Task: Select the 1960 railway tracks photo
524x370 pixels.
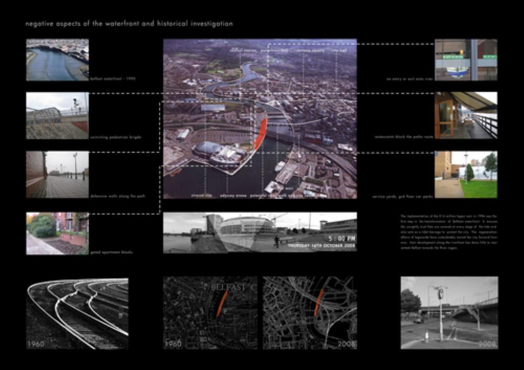Action: pos(77,313)
